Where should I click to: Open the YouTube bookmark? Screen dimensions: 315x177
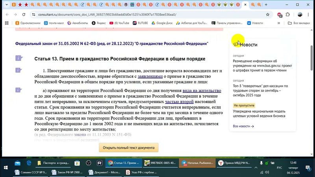point(119,23)
